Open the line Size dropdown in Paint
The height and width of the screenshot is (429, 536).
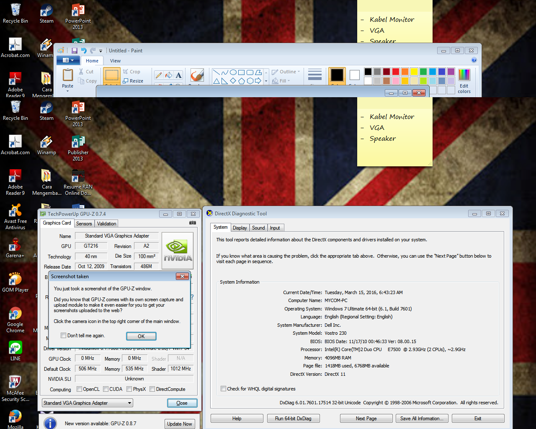315,76
